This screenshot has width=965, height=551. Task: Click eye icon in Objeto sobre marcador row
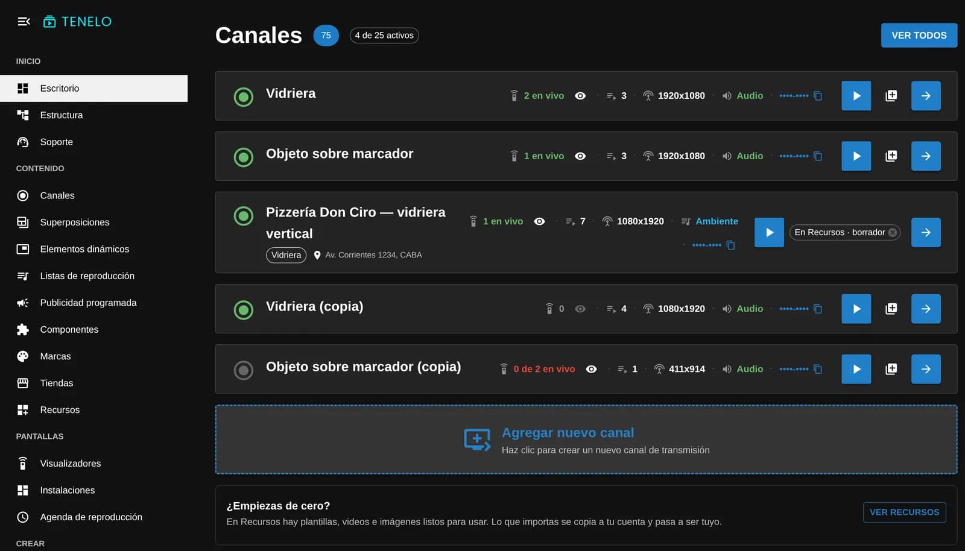tap(580, 156)
